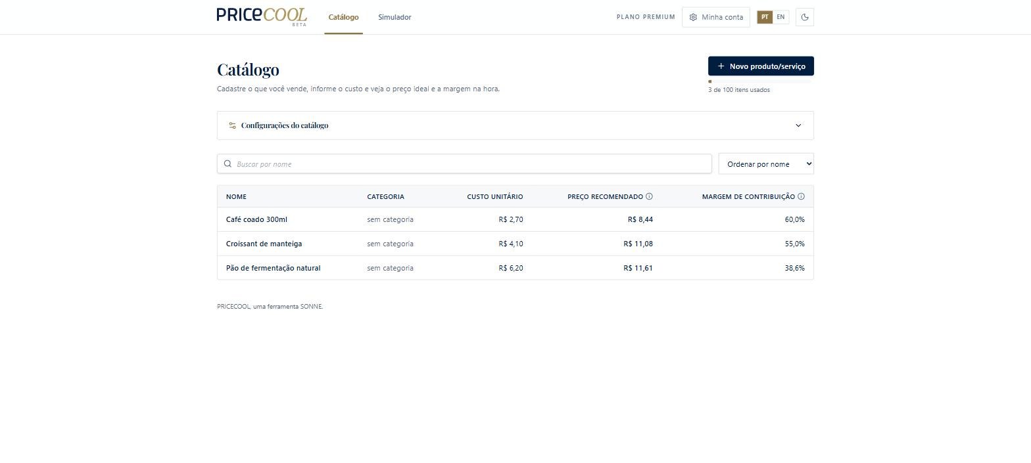1031x463 pixels.
Task: Switch language to PT
Action: pos(765,17)
